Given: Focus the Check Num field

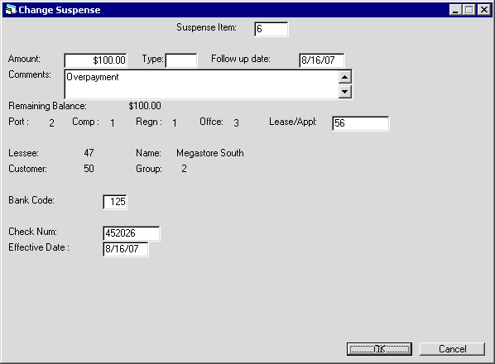Looking at the screenshot, I should [x=132, y=233].
